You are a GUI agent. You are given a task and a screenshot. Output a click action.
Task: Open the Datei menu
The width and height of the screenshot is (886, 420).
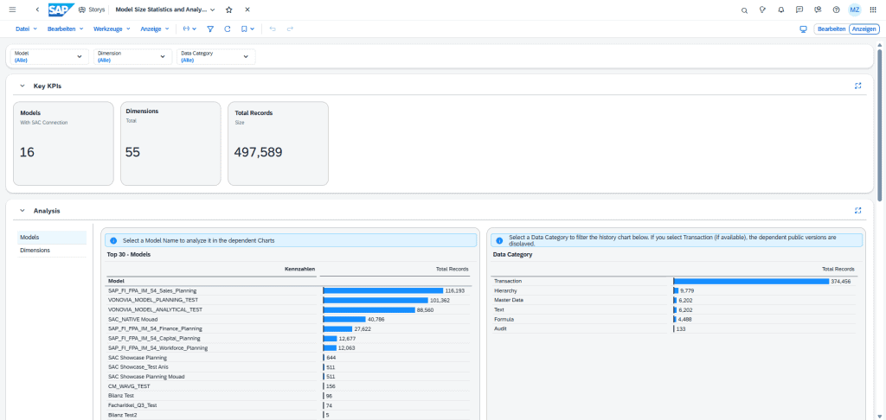(27, 29)
